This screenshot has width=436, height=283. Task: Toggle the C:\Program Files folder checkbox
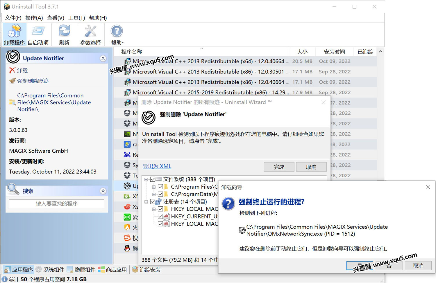pos(160,187)
